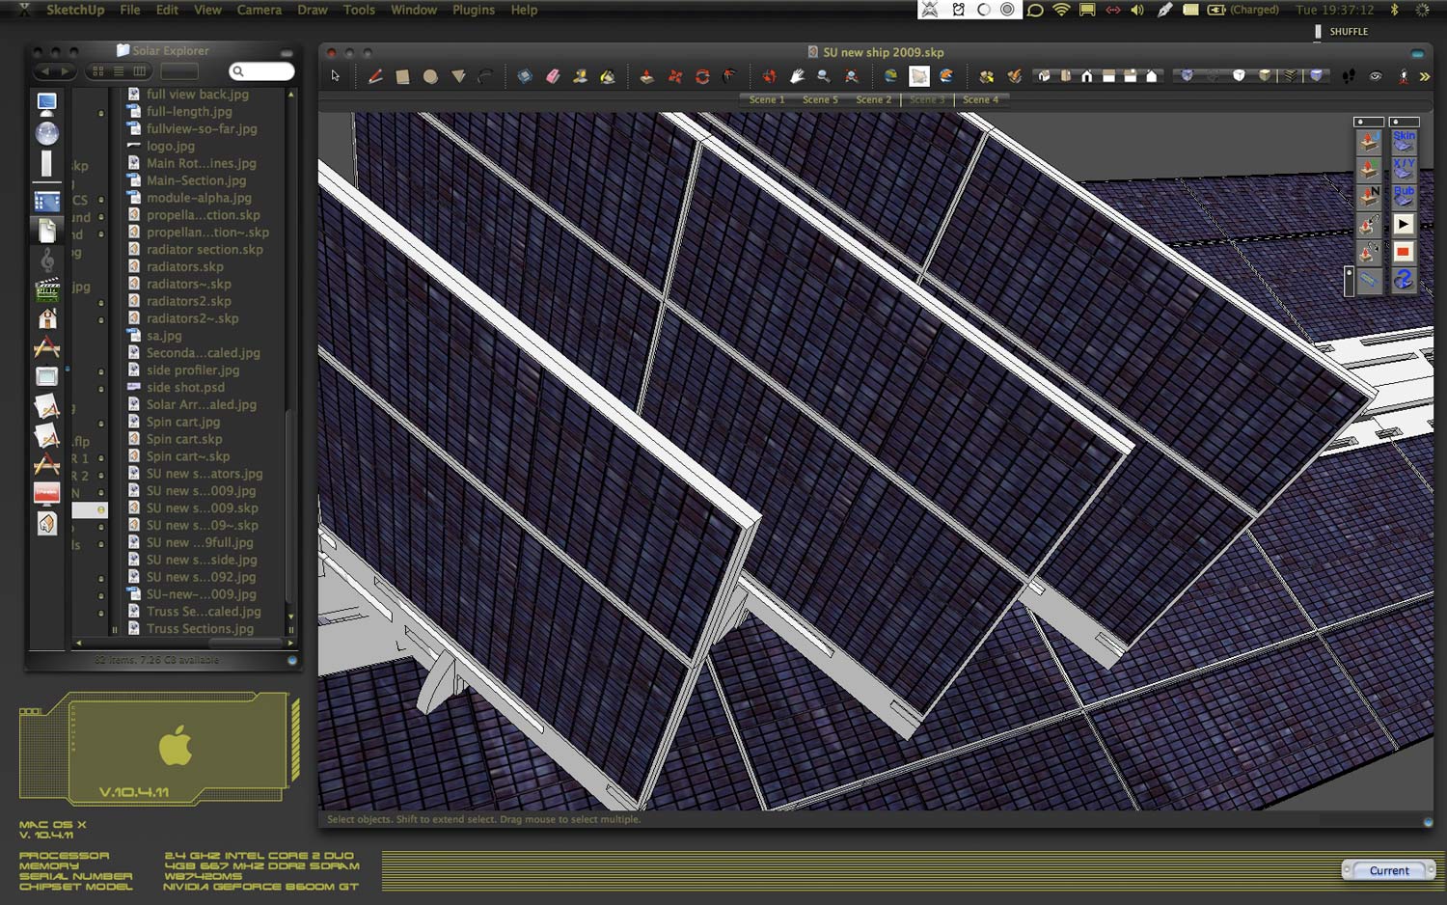The image size is (1447, 905).
Task: Stop soap bubble with red square
Action: click(1404, 252)
